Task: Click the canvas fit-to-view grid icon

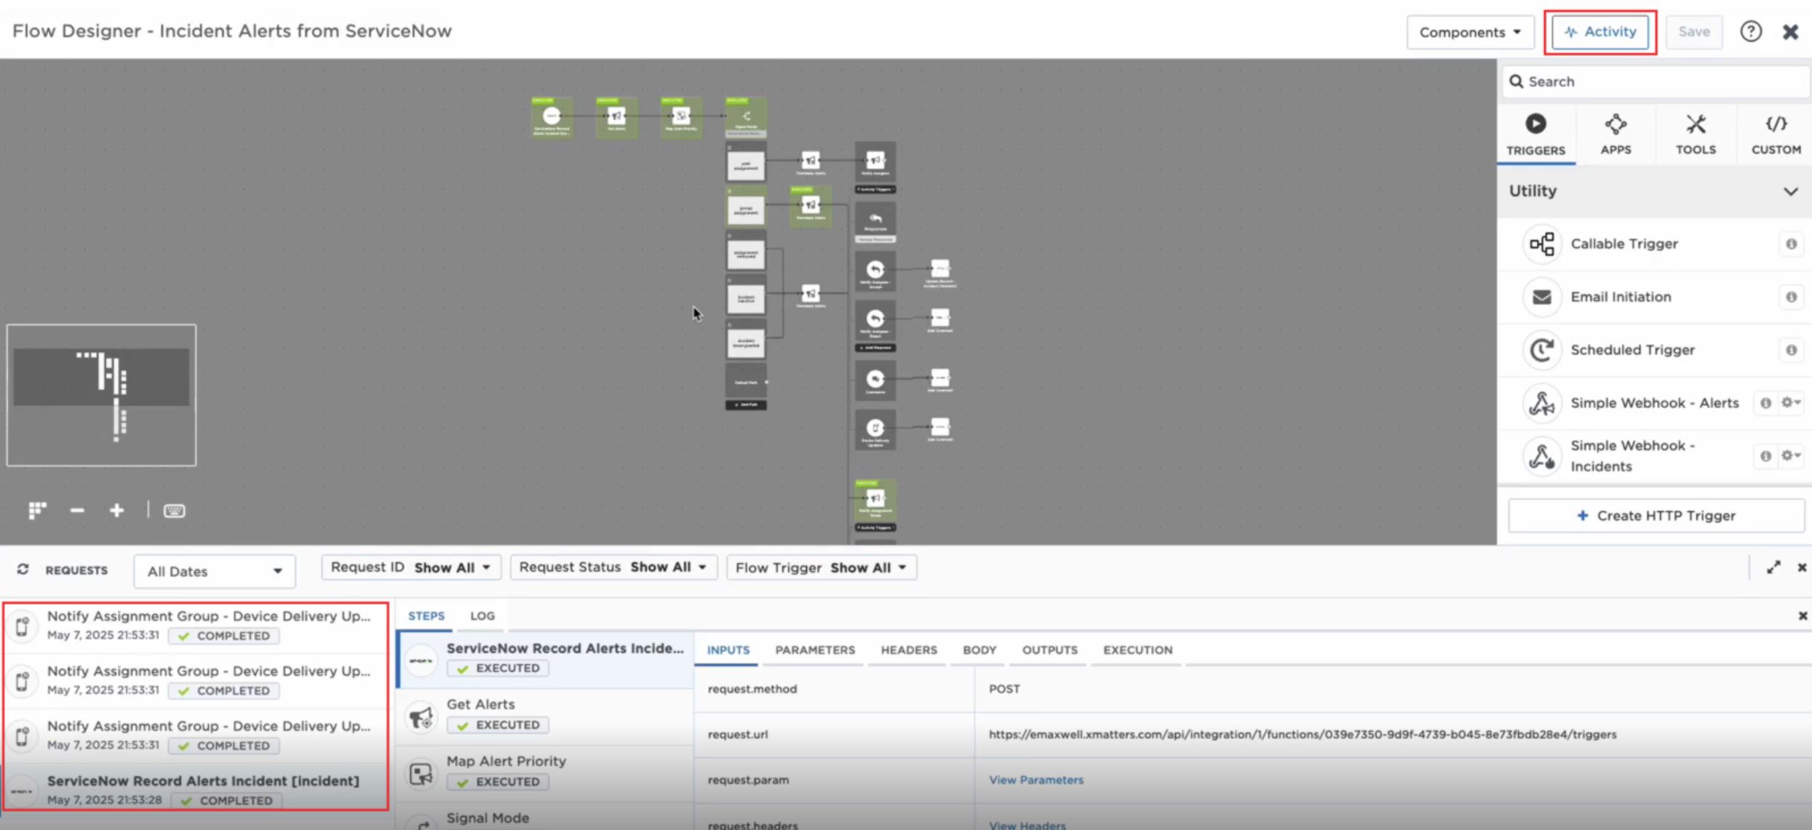Action: click(x=37, y=511)
